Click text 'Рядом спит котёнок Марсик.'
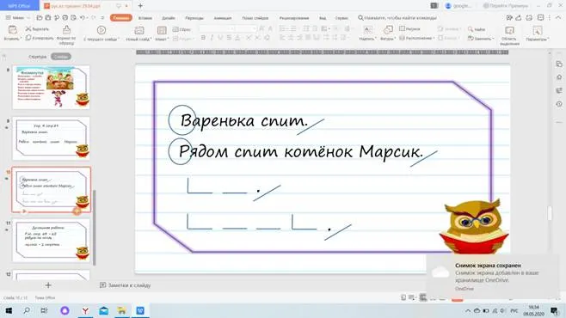Image resolution: width=566 pixels, height=318 pixels. click(301, 151)
